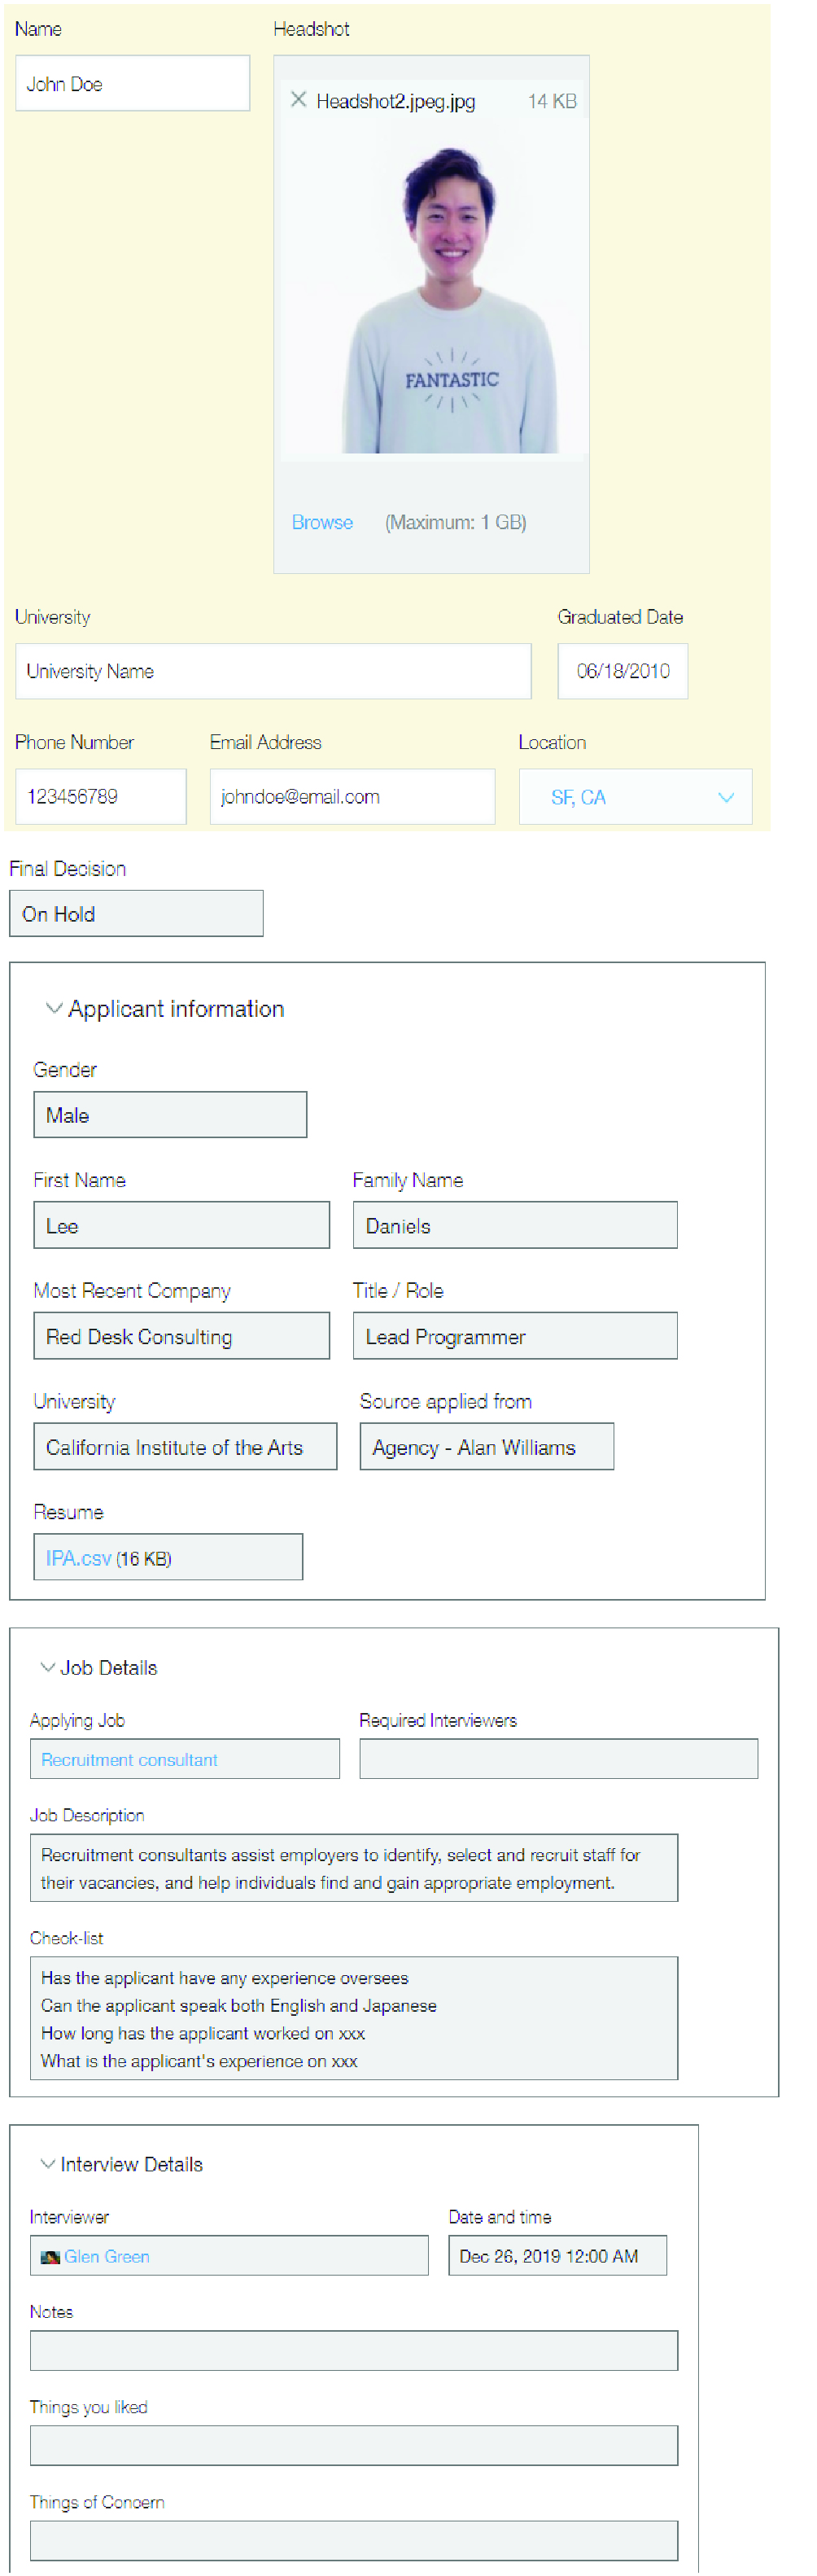
Task: Click the Final Decision On Hold field
Action: [136, 914]
